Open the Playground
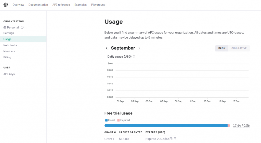The image size is (261, 143). 98,5
